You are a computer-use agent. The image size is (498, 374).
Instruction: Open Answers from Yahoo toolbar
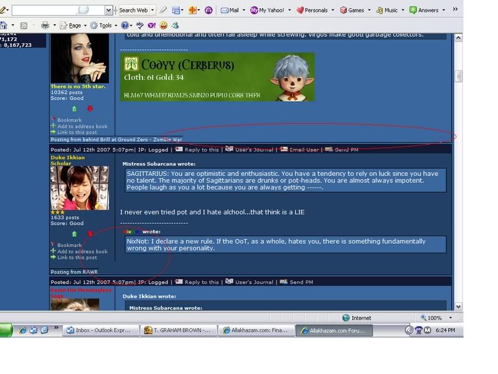click(x=424, y=10)
